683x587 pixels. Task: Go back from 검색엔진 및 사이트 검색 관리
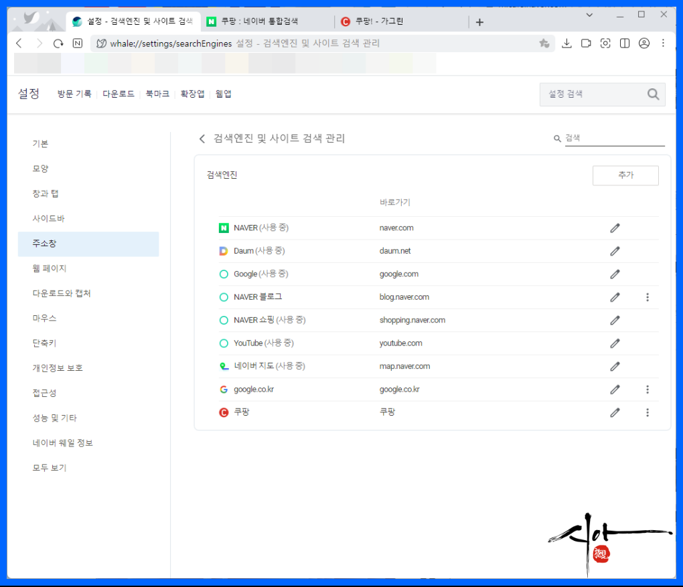pyautogui.click(x=202, y=139)
